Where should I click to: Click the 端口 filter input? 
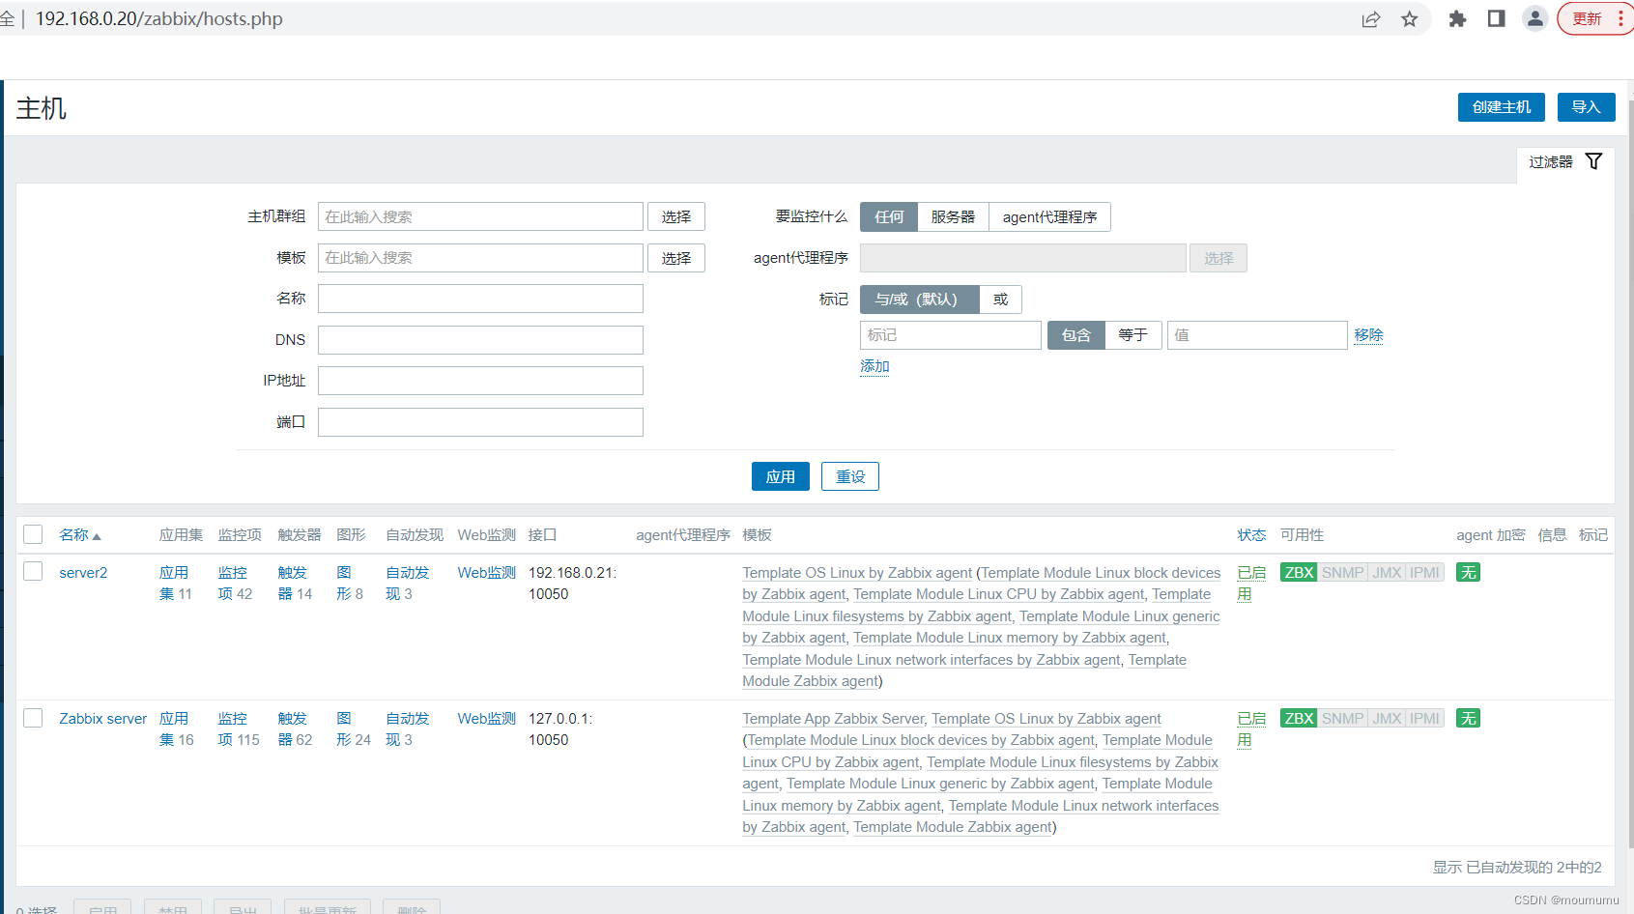click(480, 422)
